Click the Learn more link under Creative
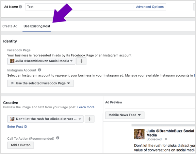The width and height of the screenshot is (196, 154). click(x=86, y=107)
